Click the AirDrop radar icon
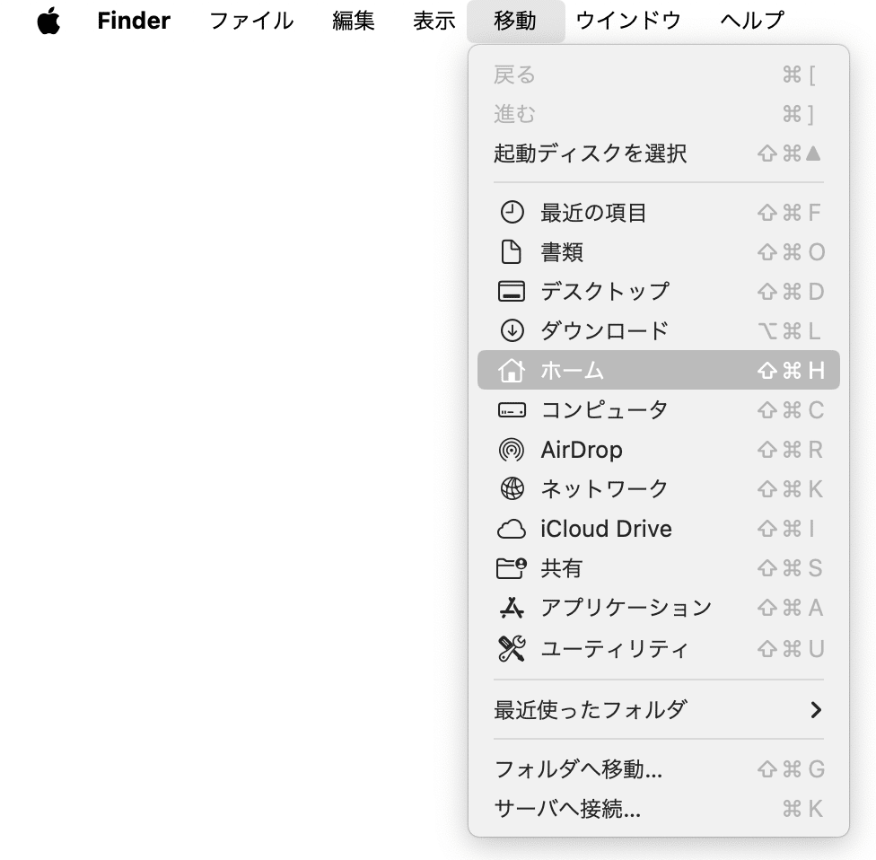This screenshot has height=860, width=876. [x=512, y=449]
